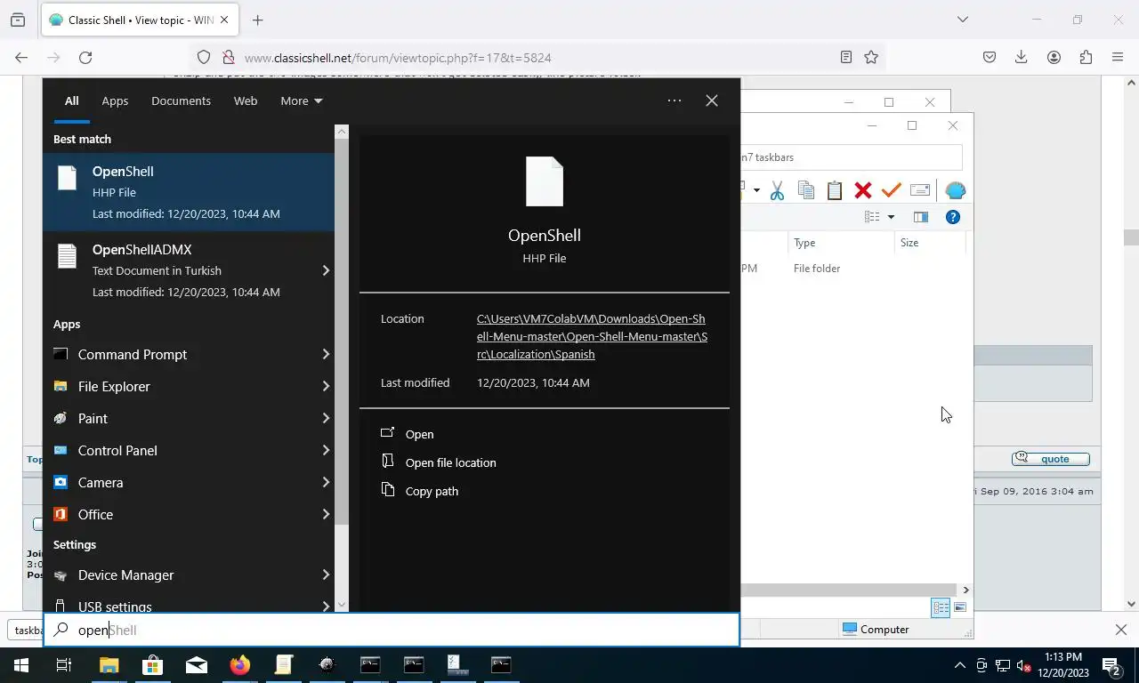Image resolution: width=1139 pixels, height=683 pixels.
Task: Open Firefox downloads panel
Action: (1022, 57)
